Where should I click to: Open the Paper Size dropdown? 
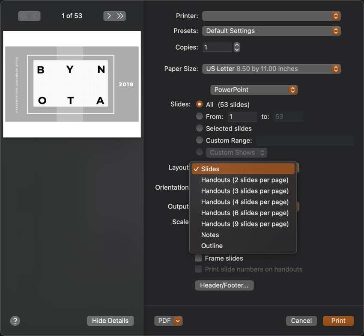pyautogui.click(x=271, y=68)
